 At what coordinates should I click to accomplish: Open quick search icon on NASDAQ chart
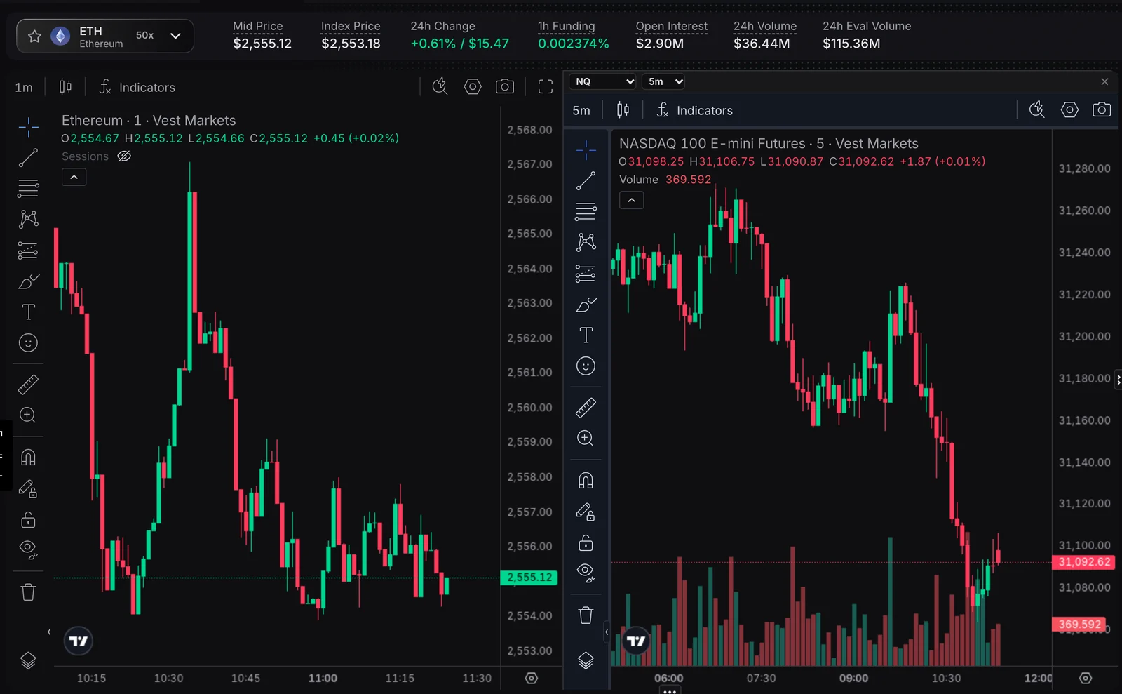click(1036, 109)
